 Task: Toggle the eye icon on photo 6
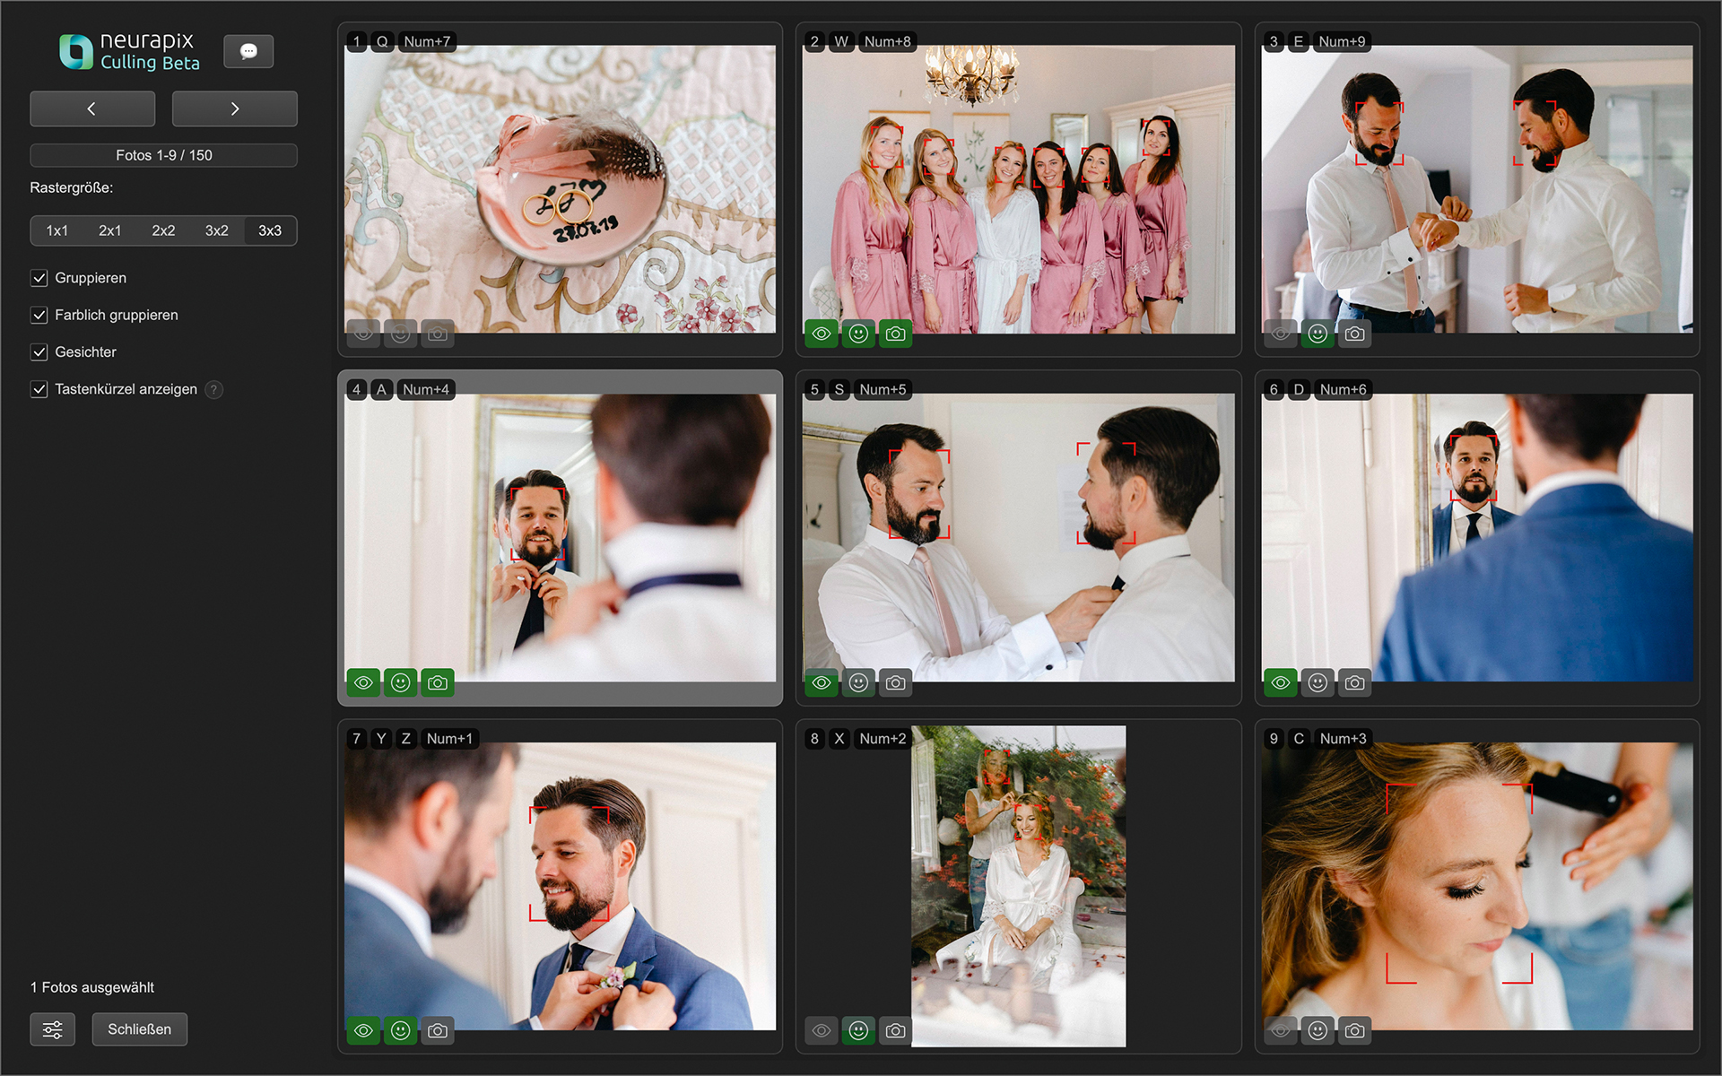[x=1281, y=682]
